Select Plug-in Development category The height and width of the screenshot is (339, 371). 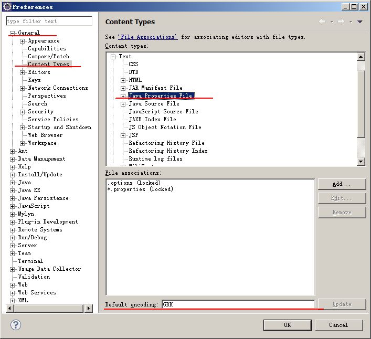[x=48, y=221]
